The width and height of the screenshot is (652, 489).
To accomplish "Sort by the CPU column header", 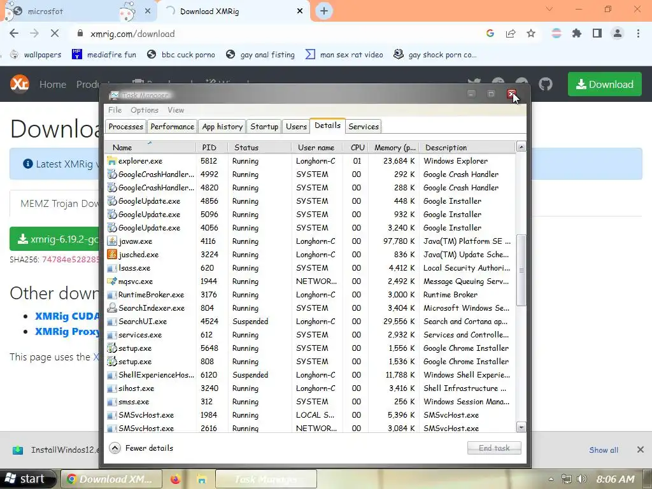I will tap(356, 148).
